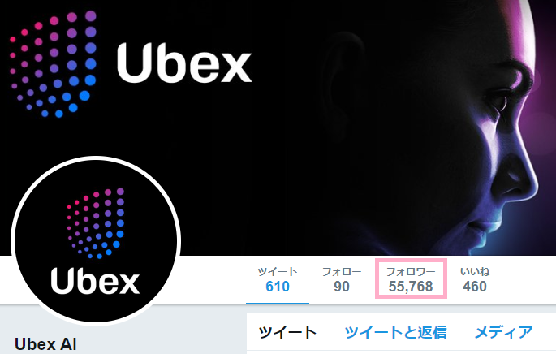The height and width of the screenshot is (354, 556).
Task: Switch to the メディア tab
Action: 503,332
